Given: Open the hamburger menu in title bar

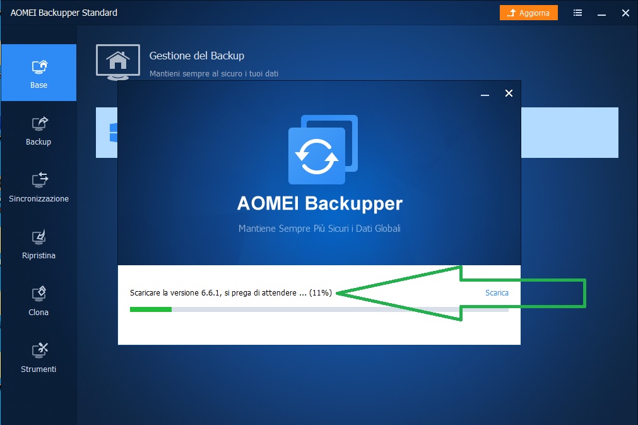Looking at the screenshot, I should [x=577, y=13].
